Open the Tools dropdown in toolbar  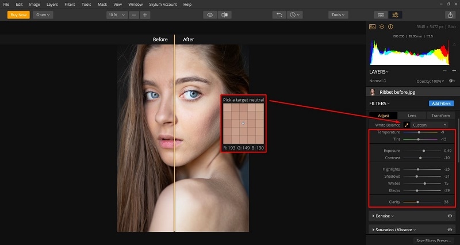[x=338, y=15]
